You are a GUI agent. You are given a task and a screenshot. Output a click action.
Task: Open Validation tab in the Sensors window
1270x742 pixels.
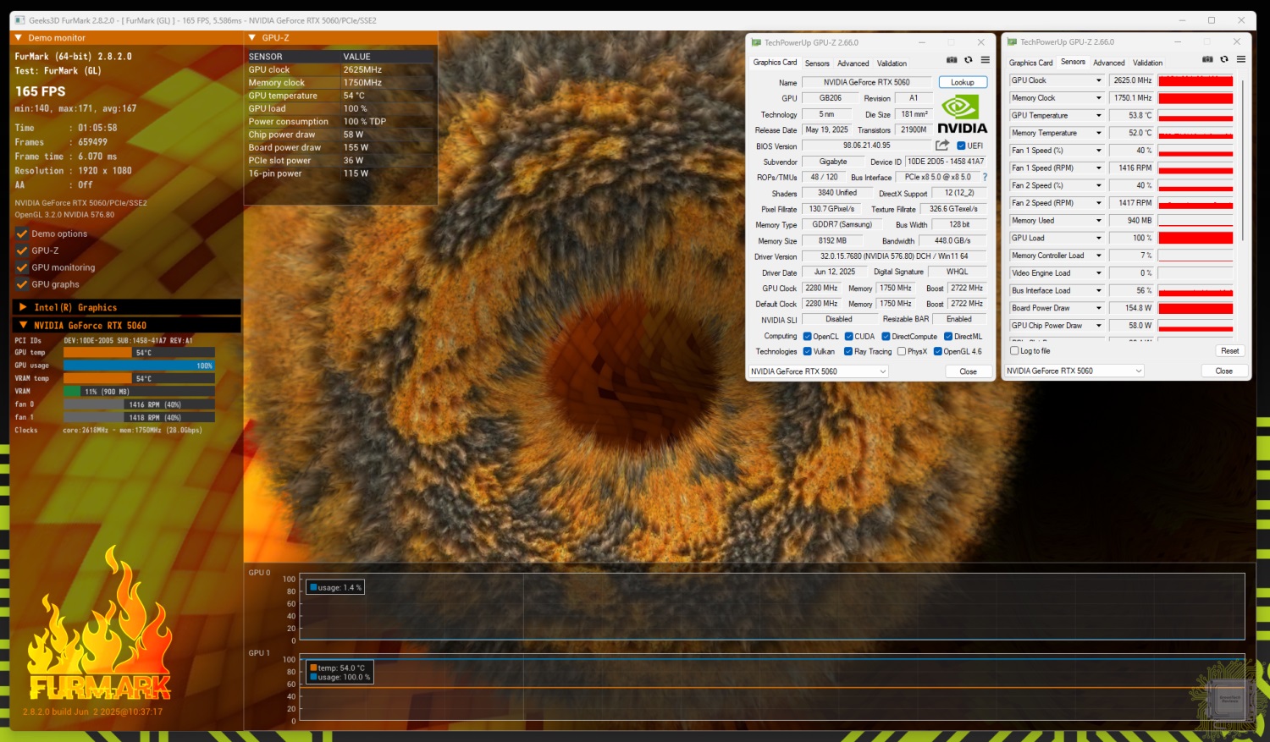point(1147,63)
